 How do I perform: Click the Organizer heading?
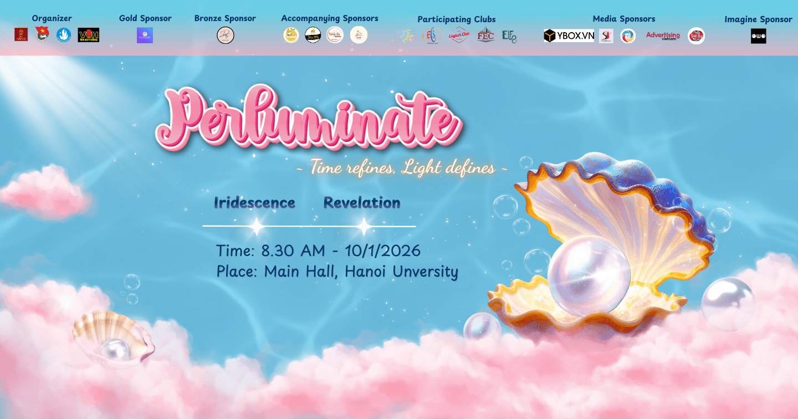52,18
